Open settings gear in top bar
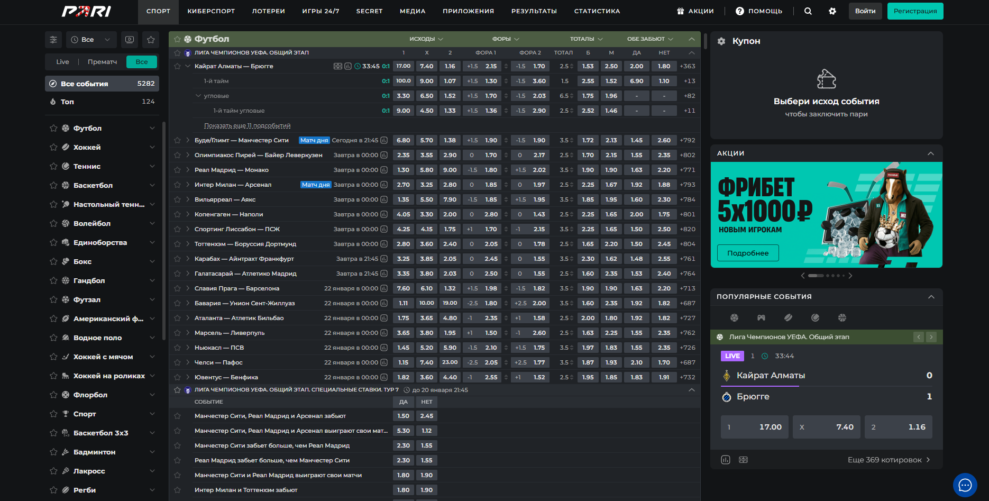Image resolution: width=989 pixels, height=501 pixels. [832, 11]
